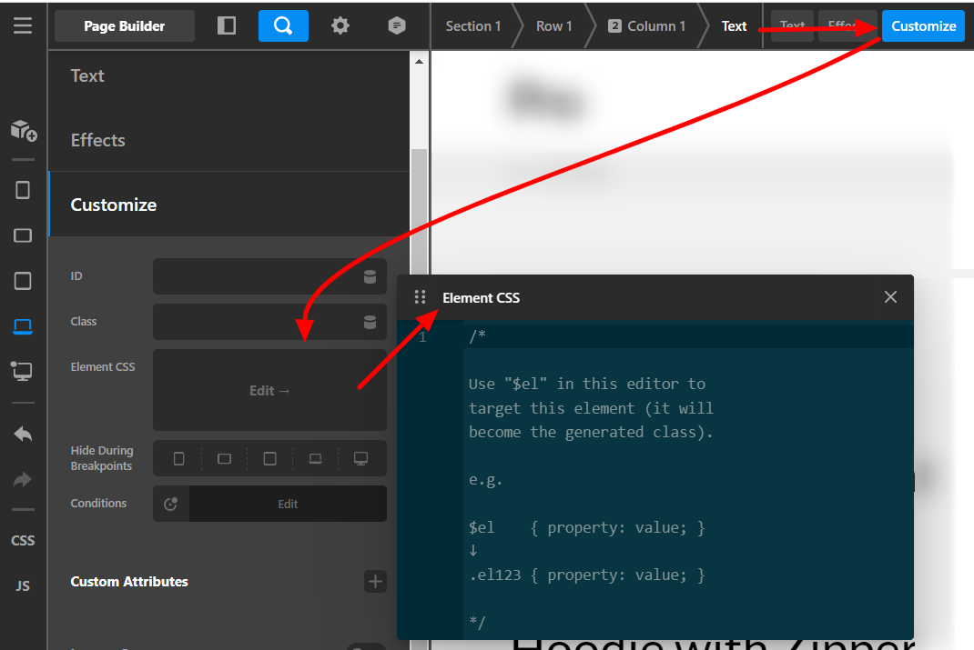Redo the last change
The width and height of the screenshot is (974, 650).
click(x=23, y=479)
